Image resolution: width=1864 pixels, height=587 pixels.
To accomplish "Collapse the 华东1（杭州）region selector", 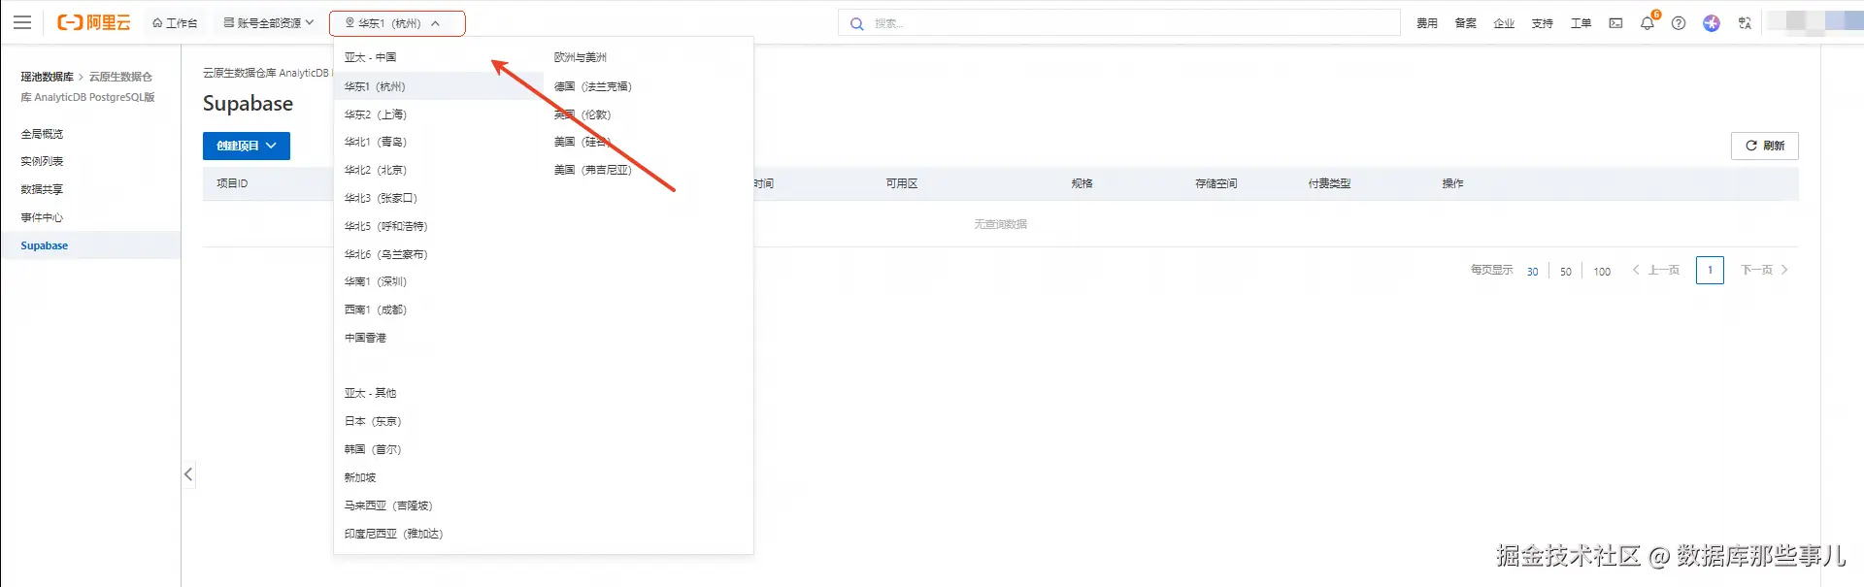I will tap(397, 23).
